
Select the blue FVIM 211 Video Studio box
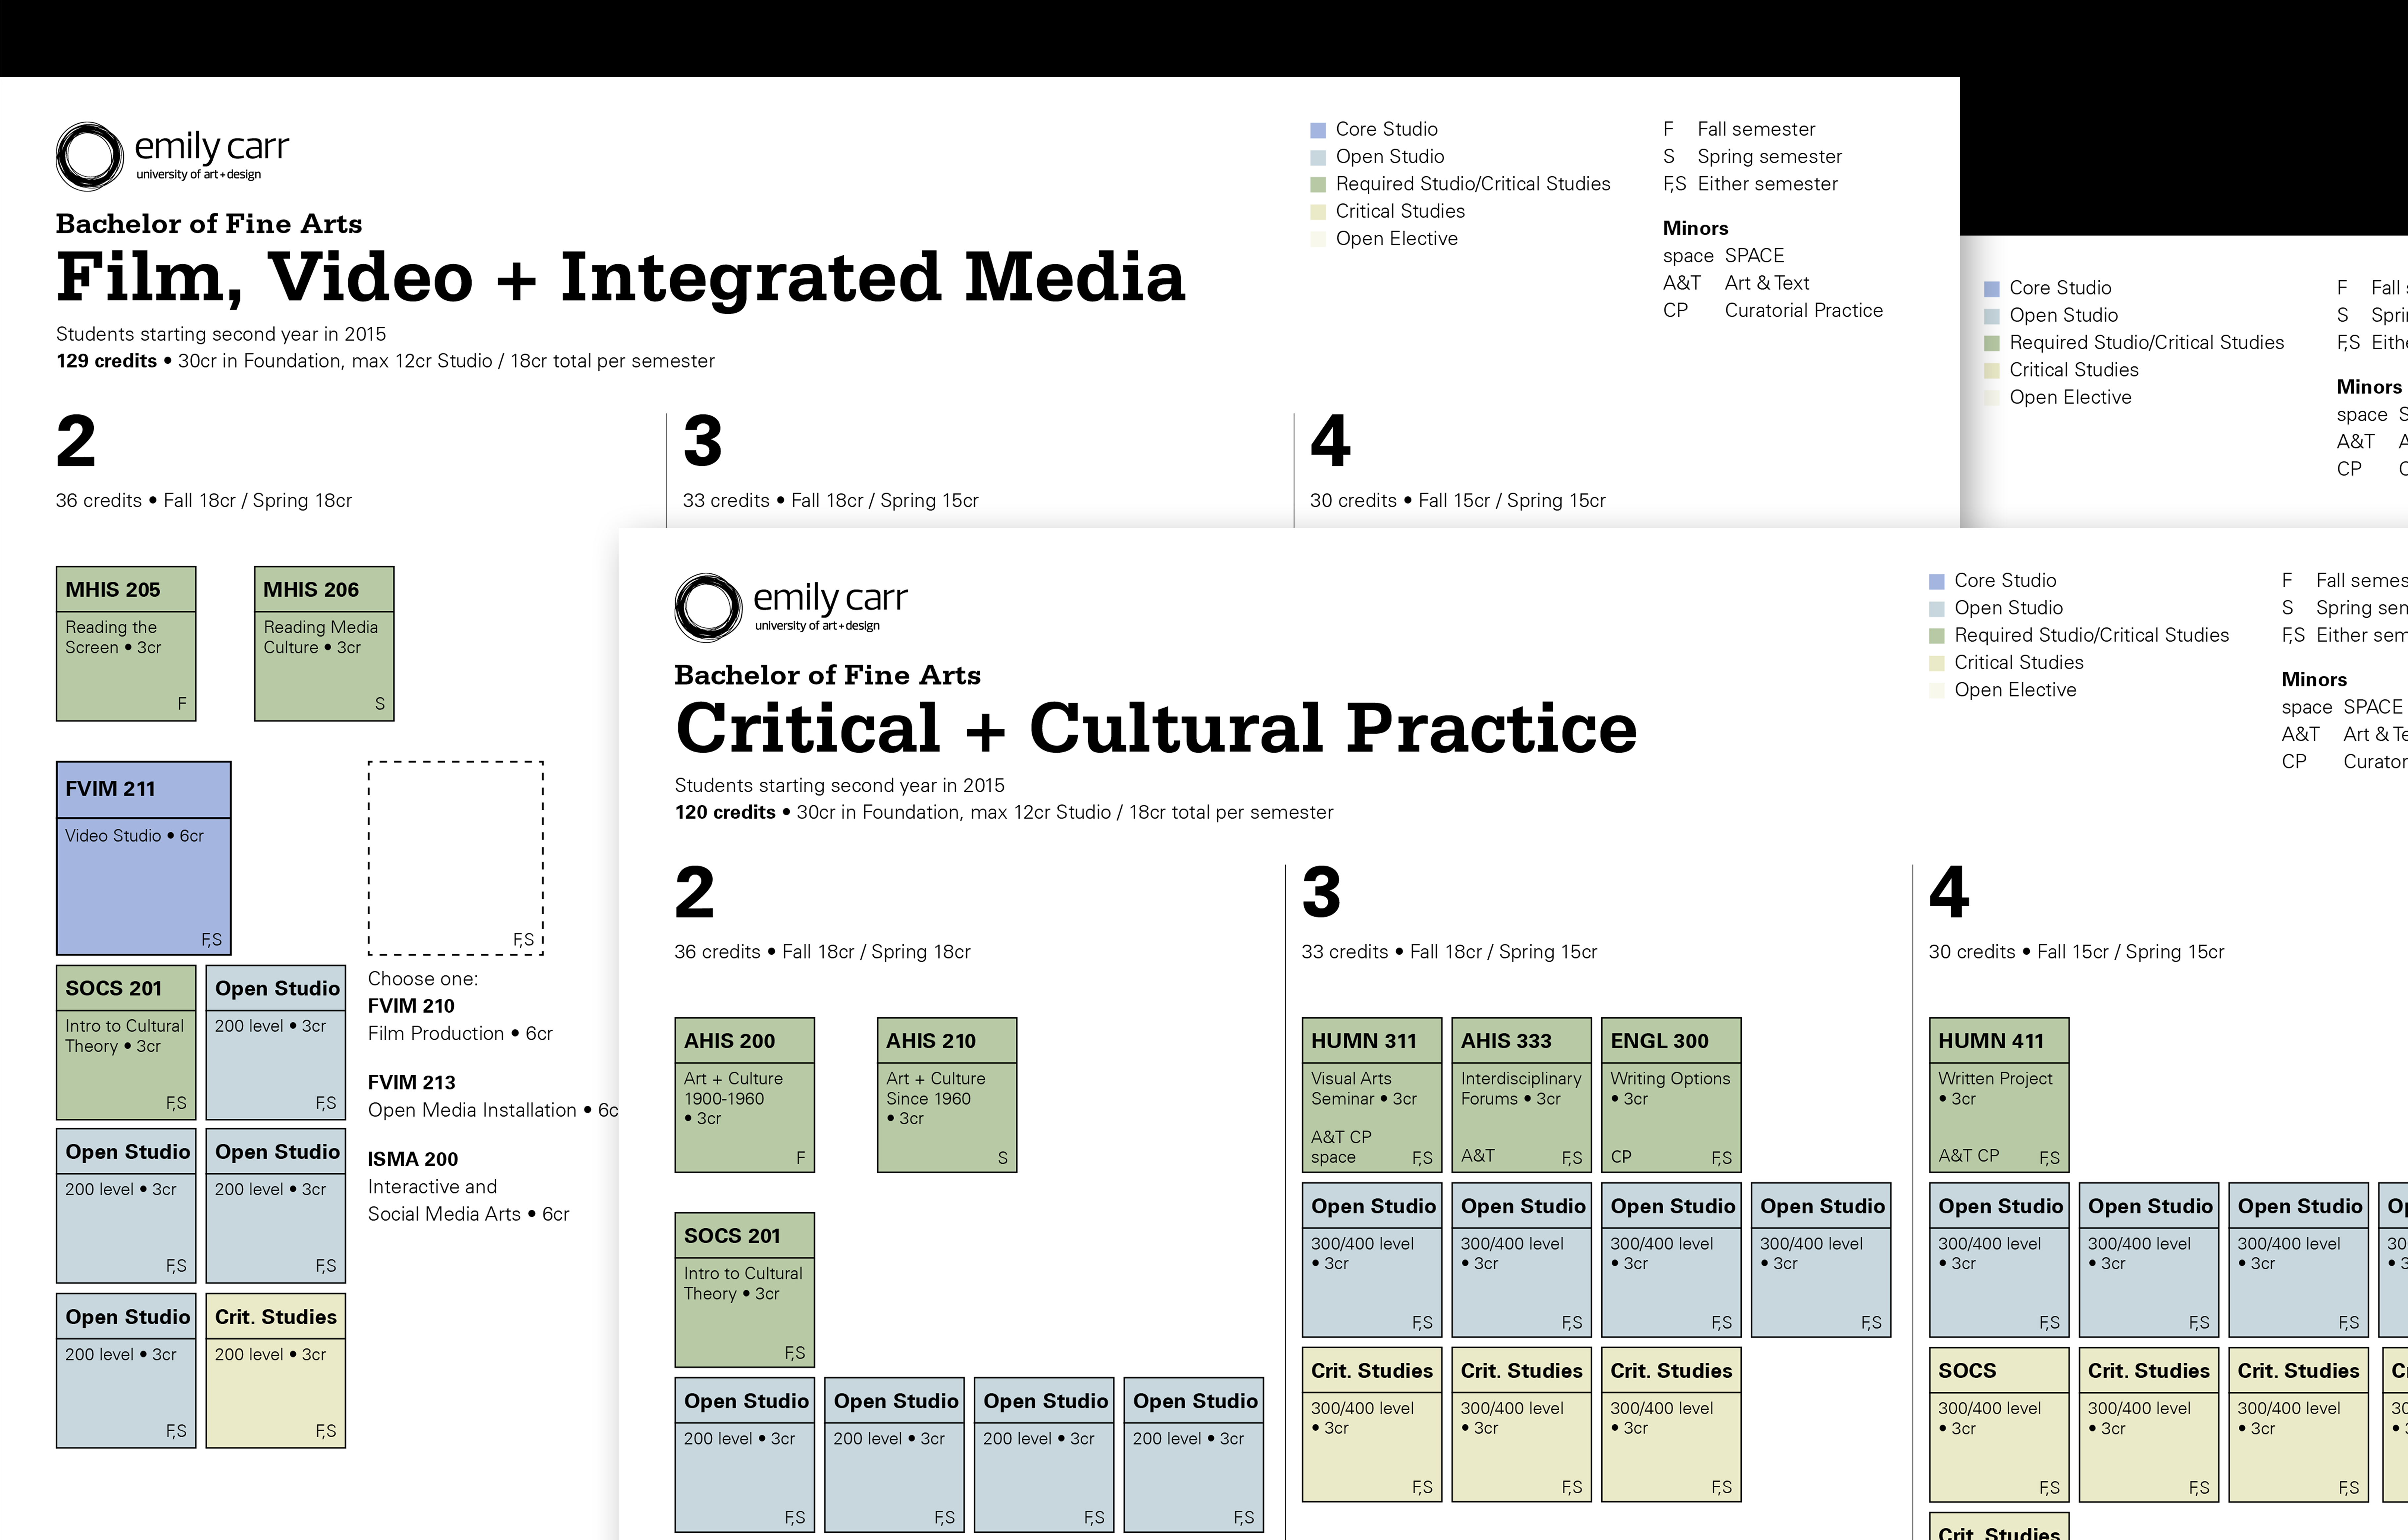(x=144, y=858)
